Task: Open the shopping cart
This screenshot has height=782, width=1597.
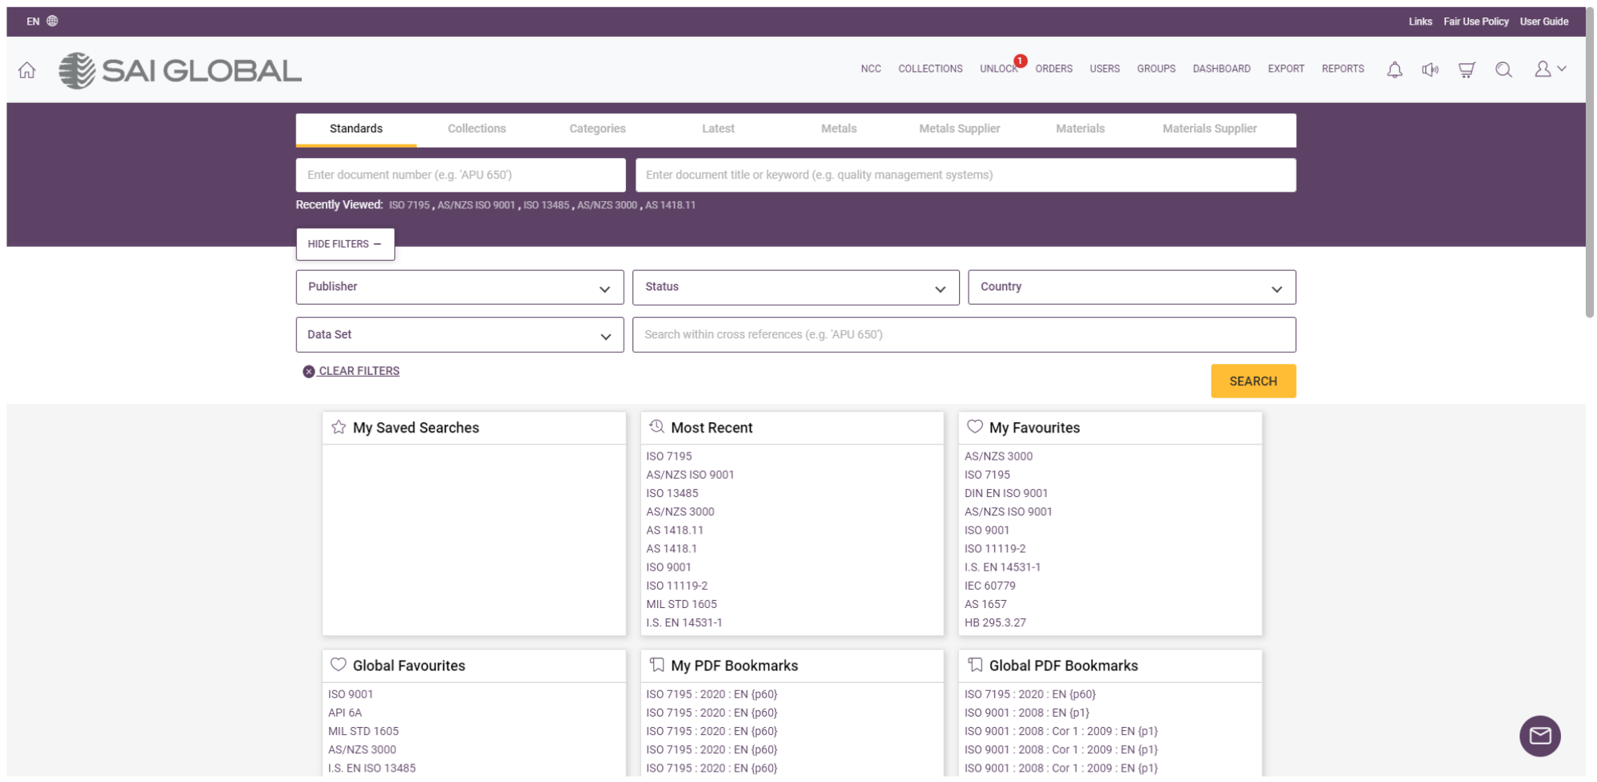Action: click(x=1467, y=70)
